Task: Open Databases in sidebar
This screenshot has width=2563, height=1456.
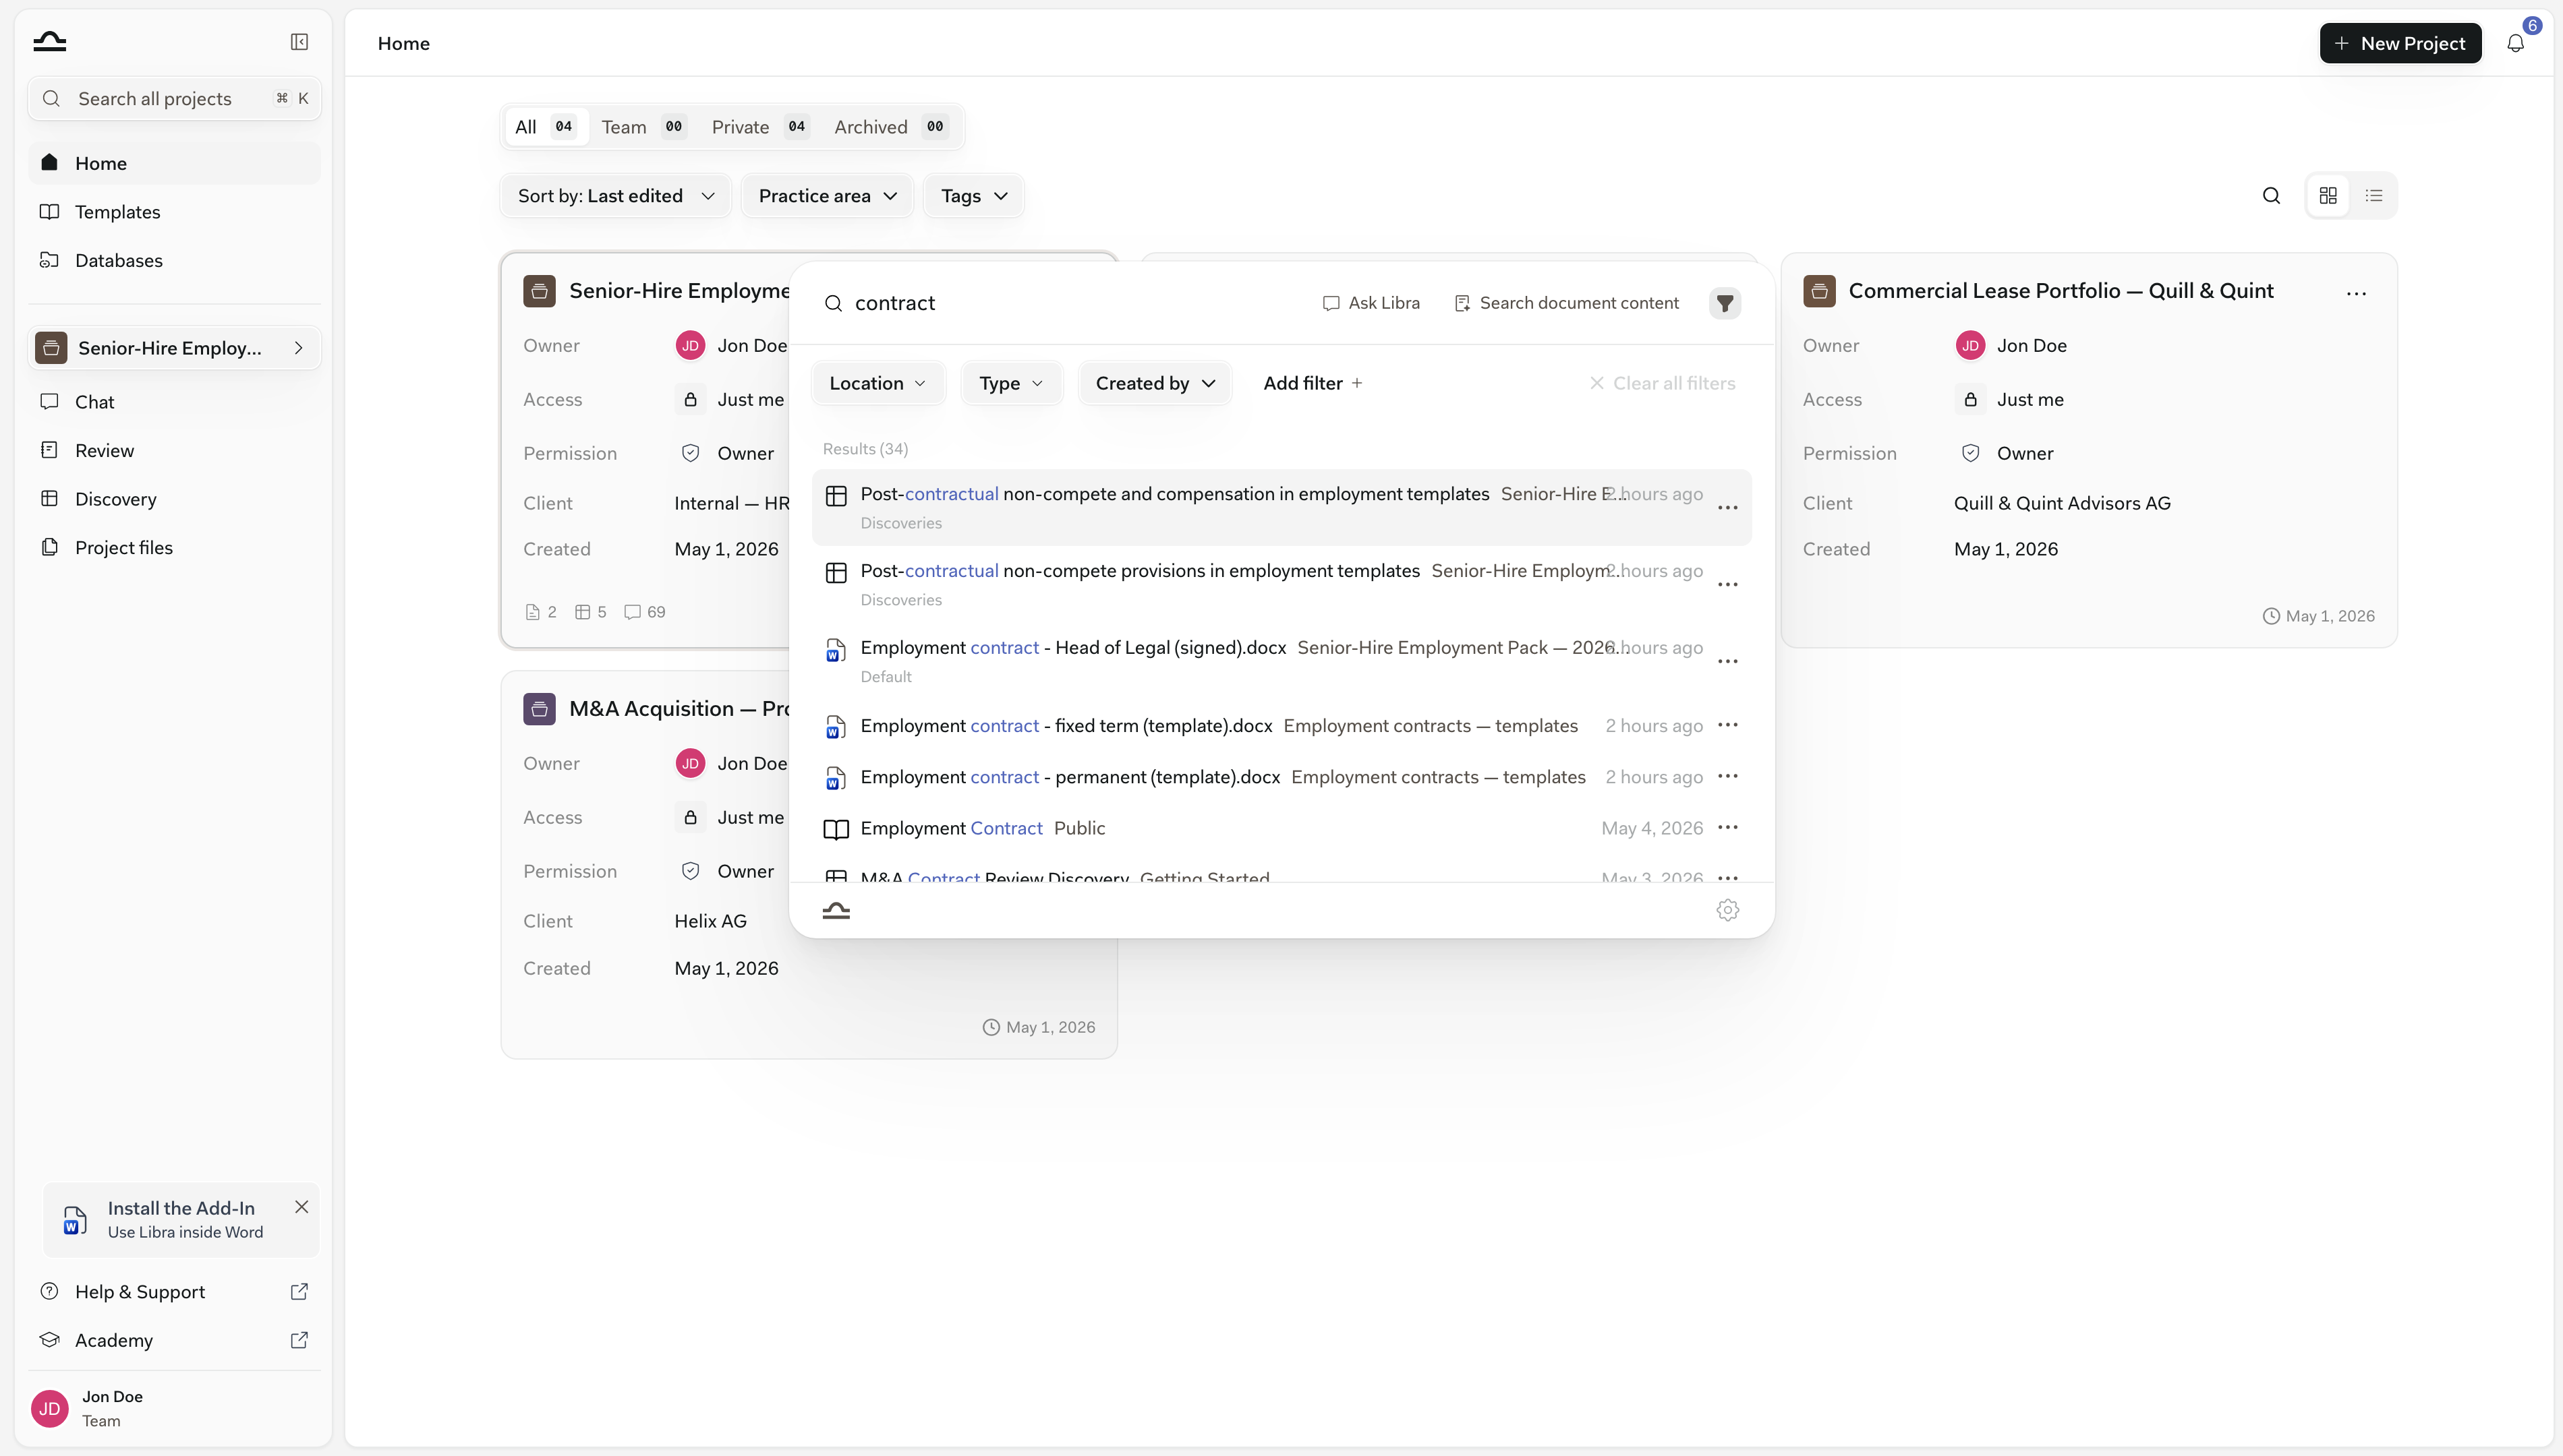Action: [174, 261]
